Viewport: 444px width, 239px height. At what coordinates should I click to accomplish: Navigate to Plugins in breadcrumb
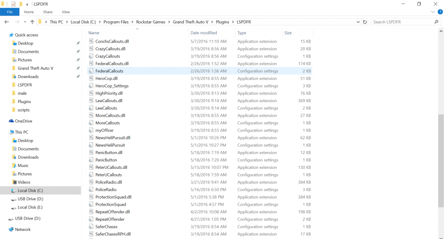pos(222,22)
